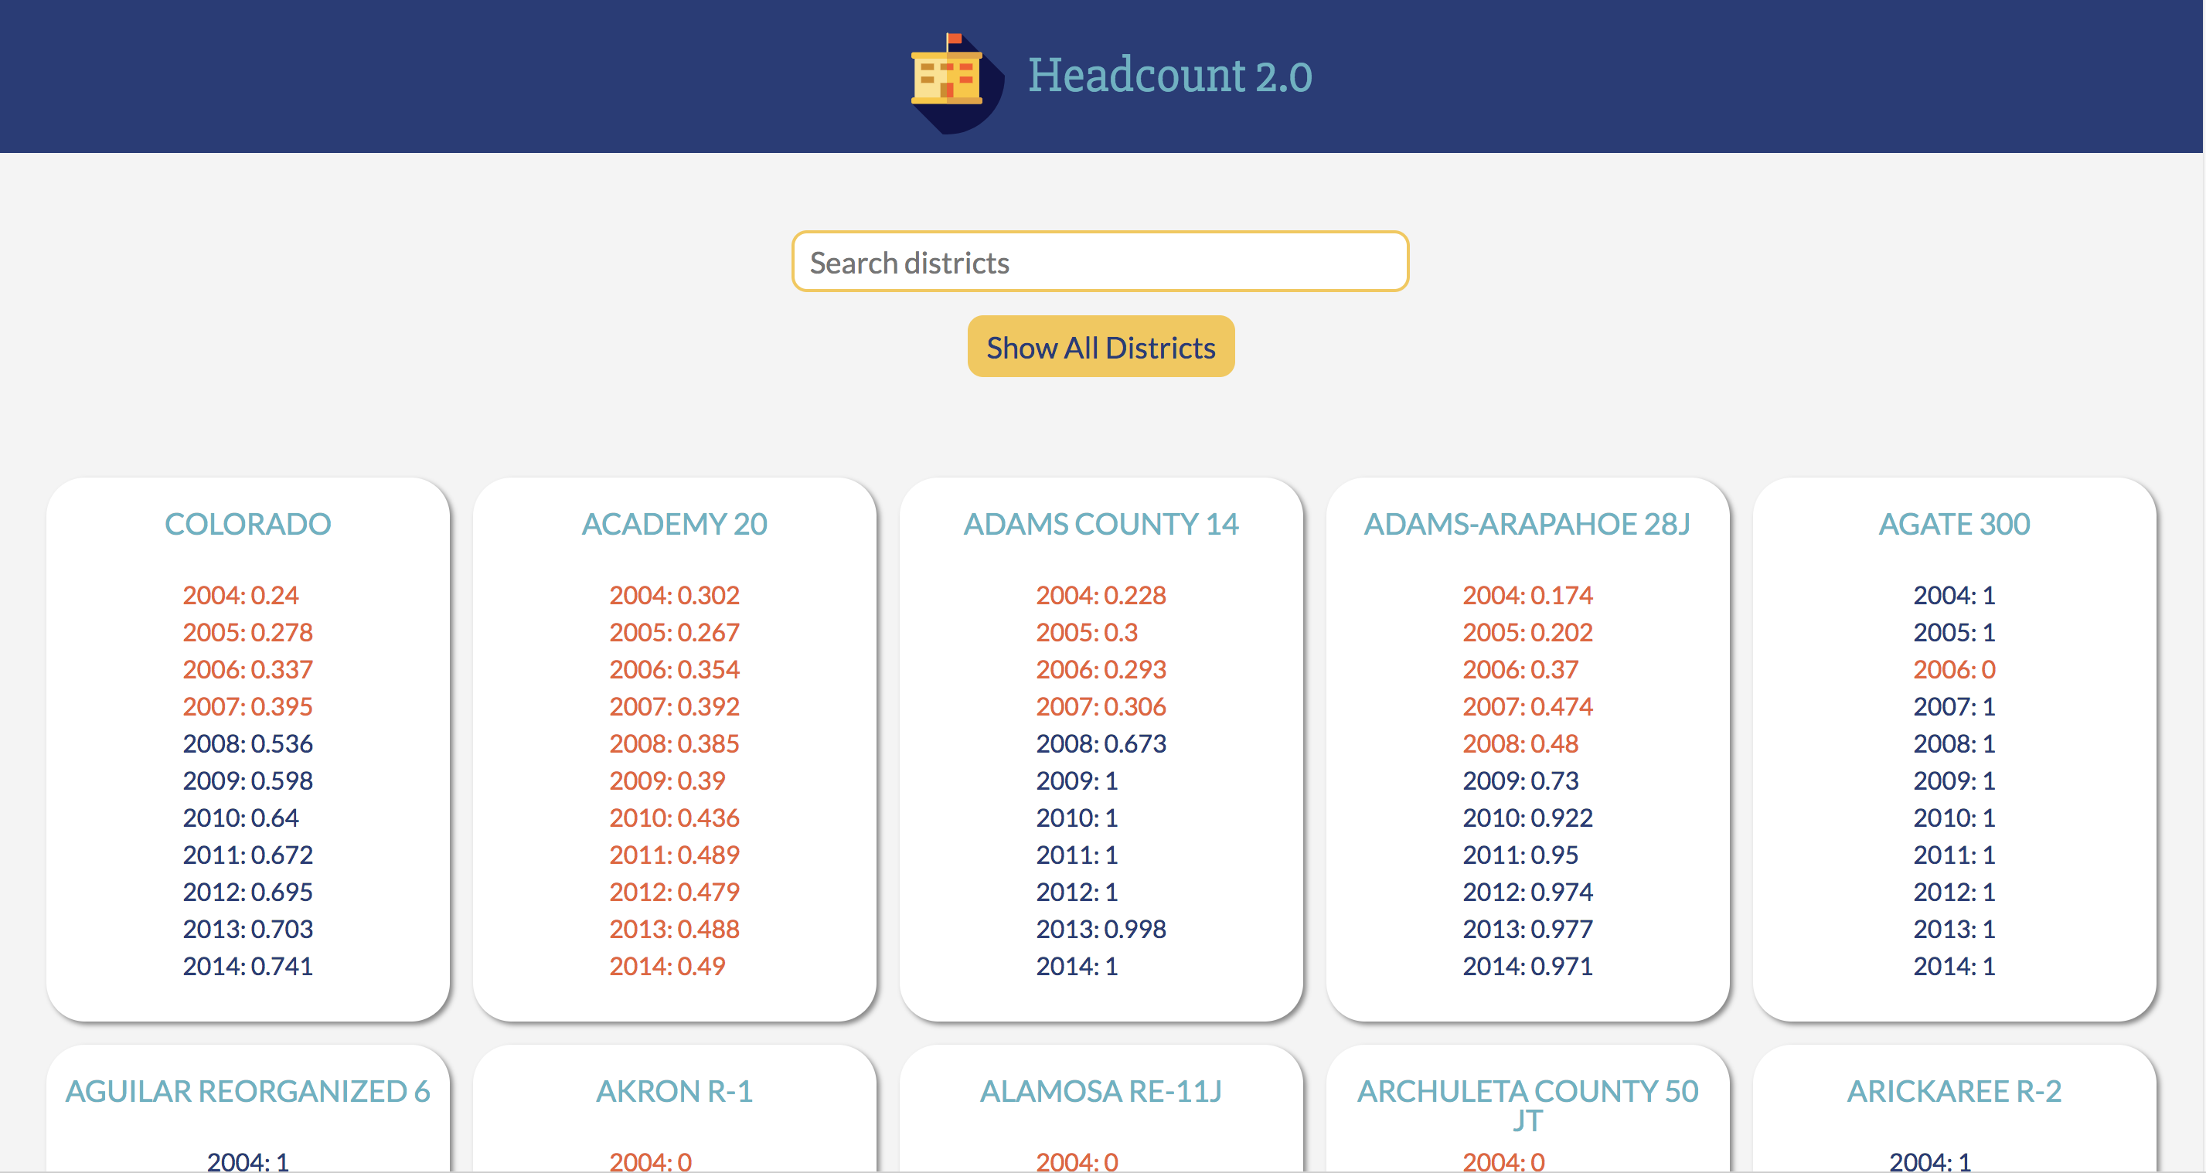Image resolution: width=2206 pixels, height=1173 pixels.
Task: Click '2004: 0.228' in ADAMS COUNTY 14
Action: click(1101, 595)
